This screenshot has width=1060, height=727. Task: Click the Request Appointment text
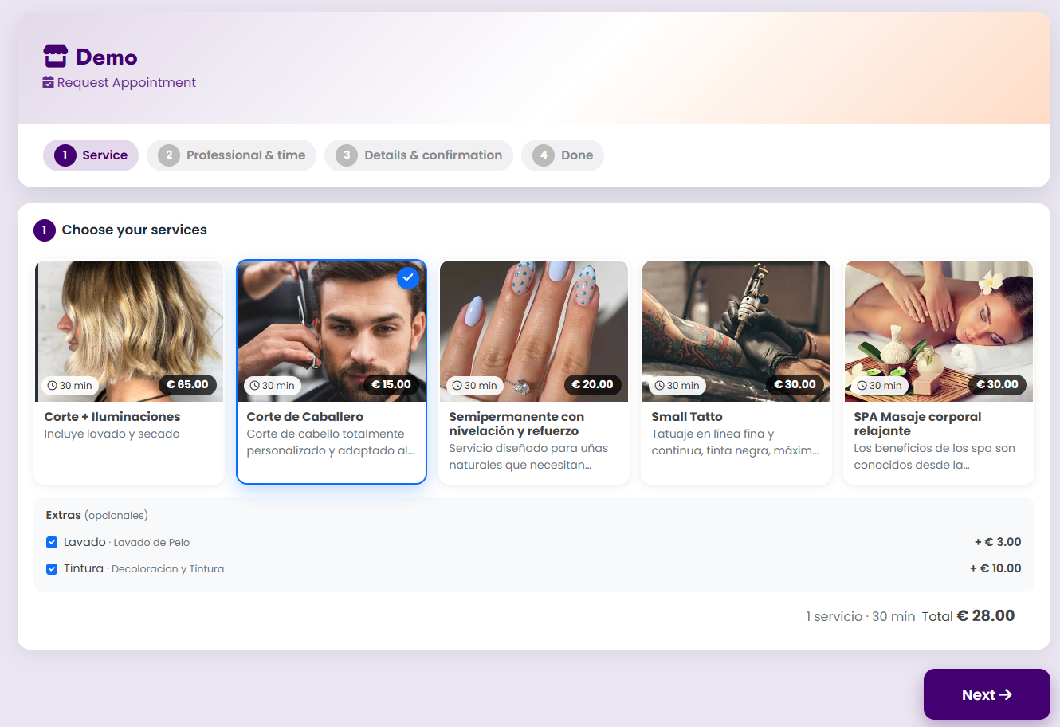(127, 83)
